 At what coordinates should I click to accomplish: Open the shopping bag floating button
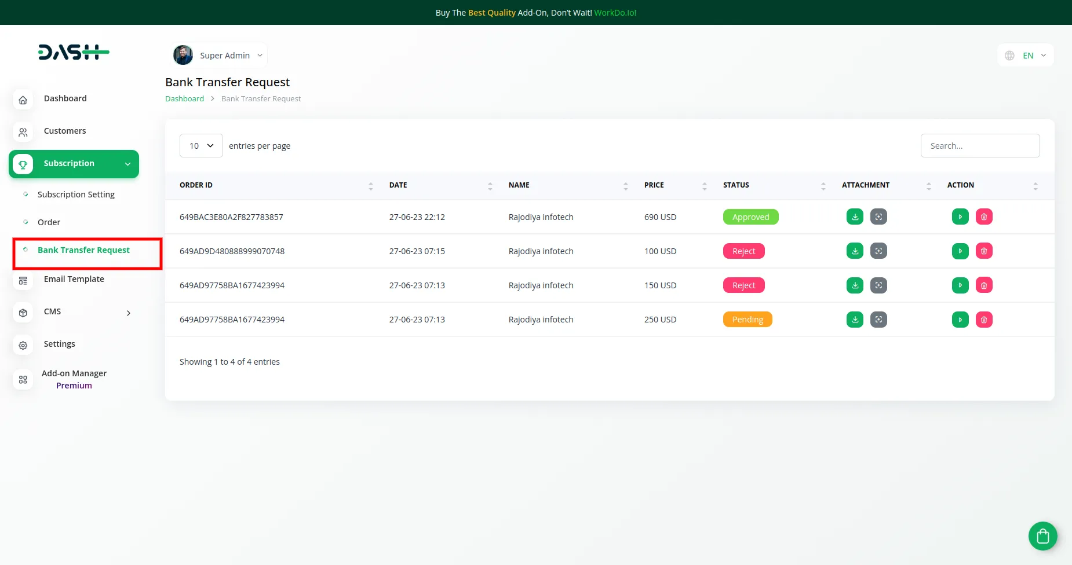click(x=1042, y=536)
